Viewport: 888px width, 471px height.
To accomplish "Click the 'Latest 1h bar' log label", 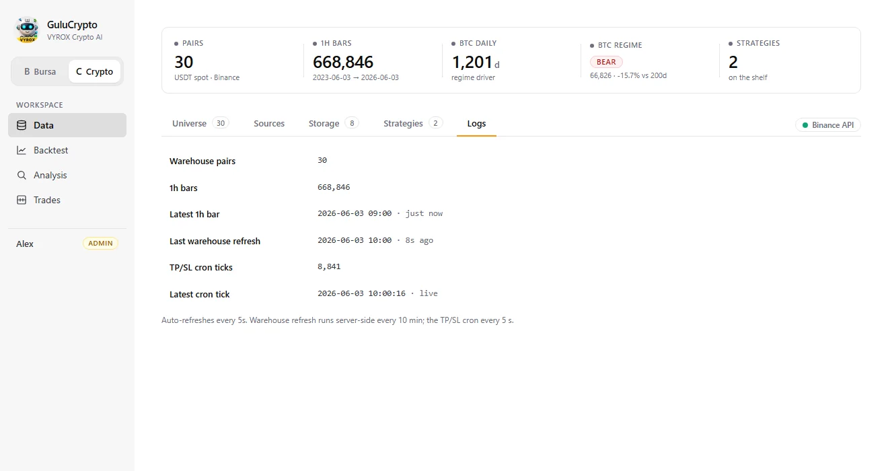I will [x=194, y=214].
